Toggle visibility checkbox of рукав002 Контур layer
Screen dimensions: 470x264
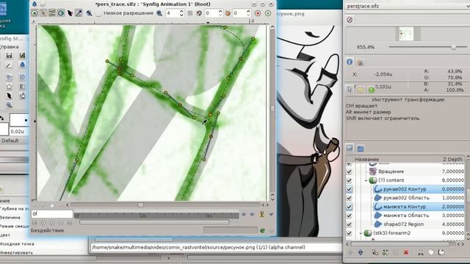[349, 189]
